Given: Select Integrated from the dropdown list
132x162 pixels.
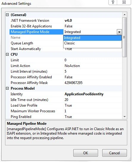Looking at the screenshot, I should pyautogui.click(x=92, y=38).
